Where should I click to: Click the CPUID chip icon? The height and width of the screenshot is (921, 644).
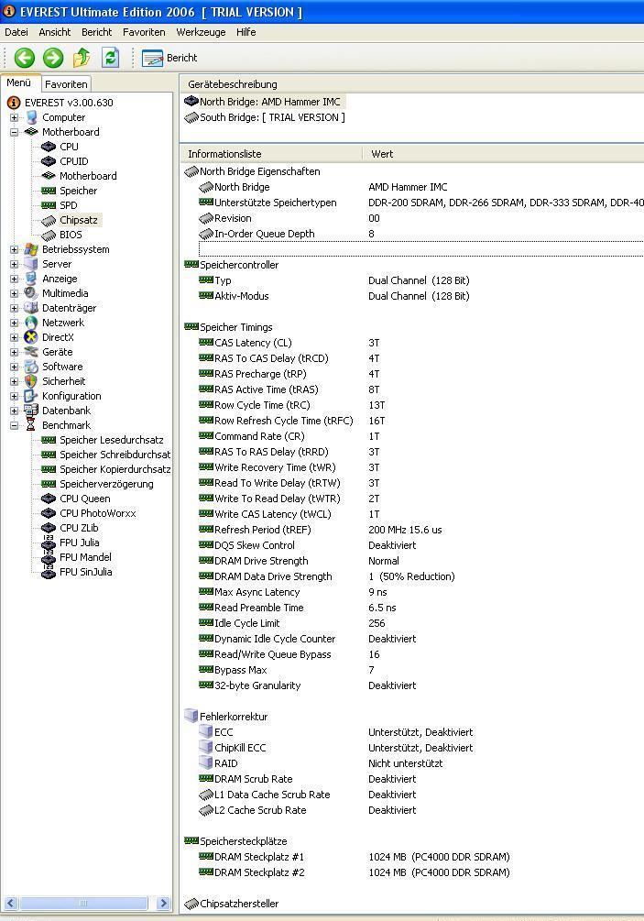(49, 161)
